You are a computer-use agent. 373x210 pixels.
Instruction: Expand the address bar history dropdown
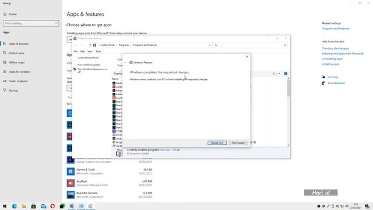(210, 45)
